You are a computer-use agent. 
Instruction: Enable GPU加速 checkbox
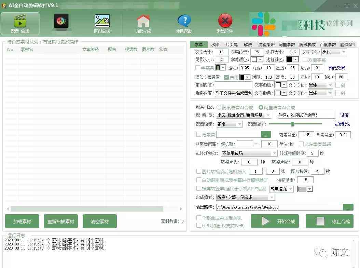(x=198, y=226)
